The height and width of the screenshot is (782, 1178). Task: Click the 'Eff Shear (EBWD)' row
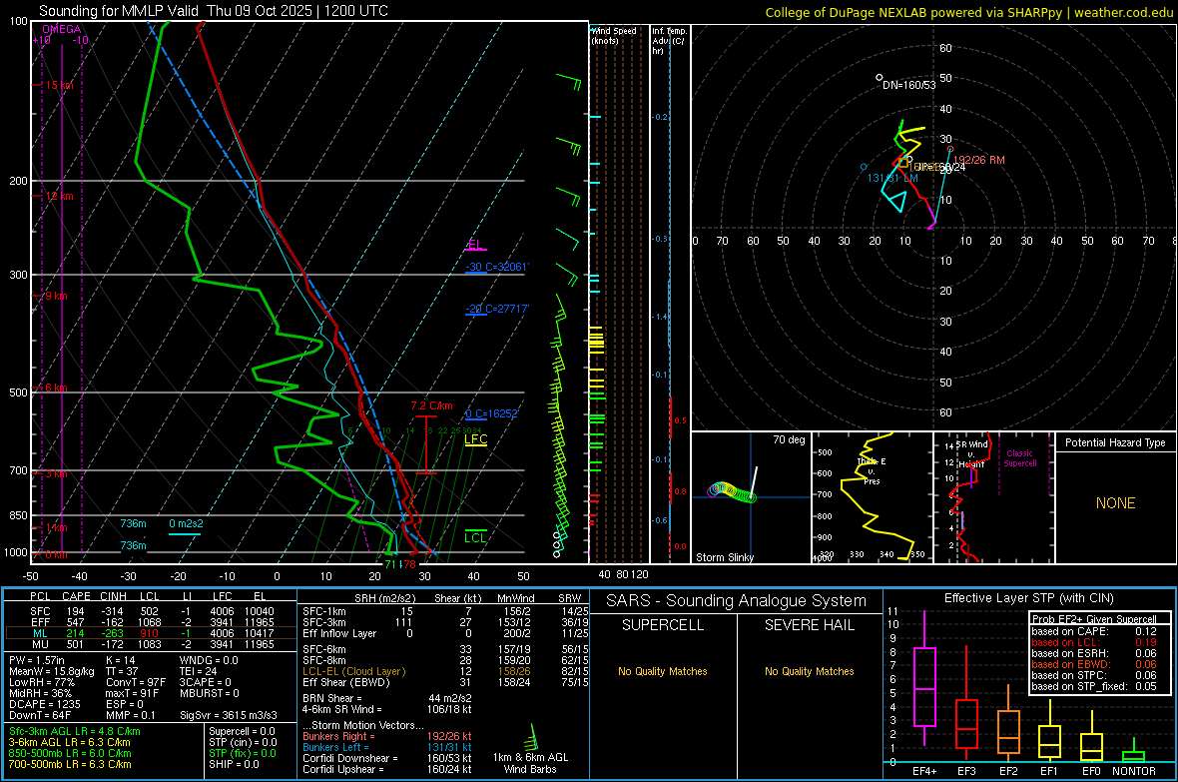coord(445,682)
